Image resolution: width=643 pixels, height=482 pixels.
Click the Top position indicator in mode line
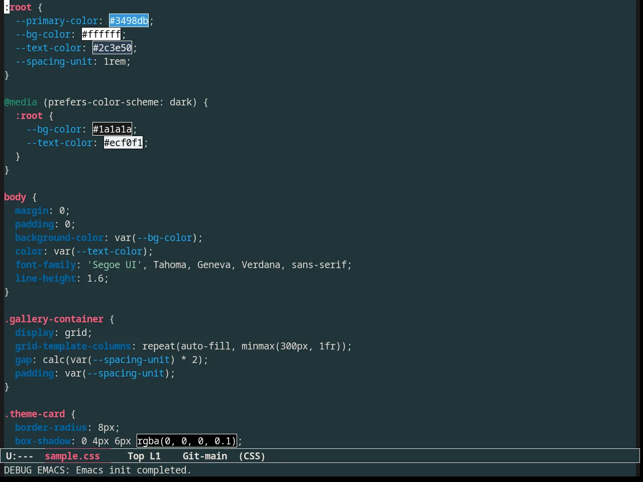136,456
